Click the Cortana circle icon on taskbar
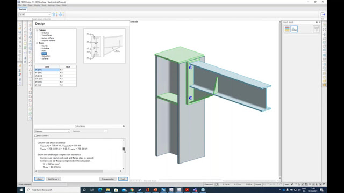Screen dimensions: 344x193 pos(84,190)
